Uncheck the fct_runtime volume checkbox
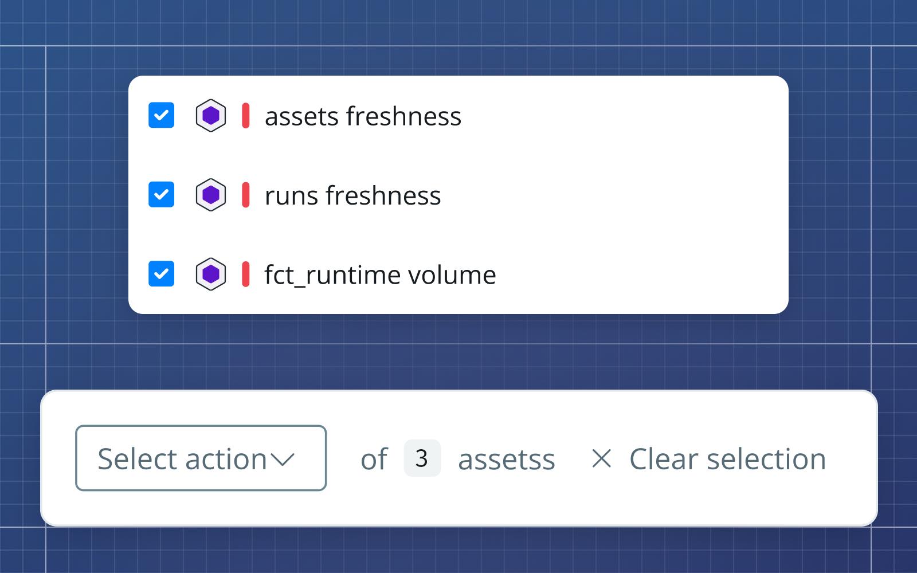This screenshot has width=917, height=573. tap(161, 274)
